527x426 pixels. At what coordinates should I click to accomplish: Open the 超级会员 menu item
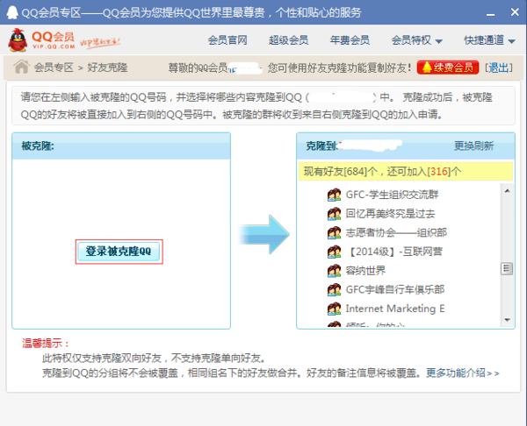pos(288,40)
